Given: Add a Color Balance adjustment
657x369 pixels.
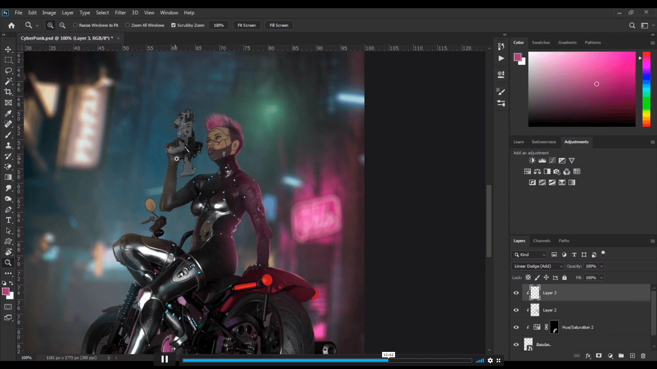Looking at the screenshot, I should point(537,171).
